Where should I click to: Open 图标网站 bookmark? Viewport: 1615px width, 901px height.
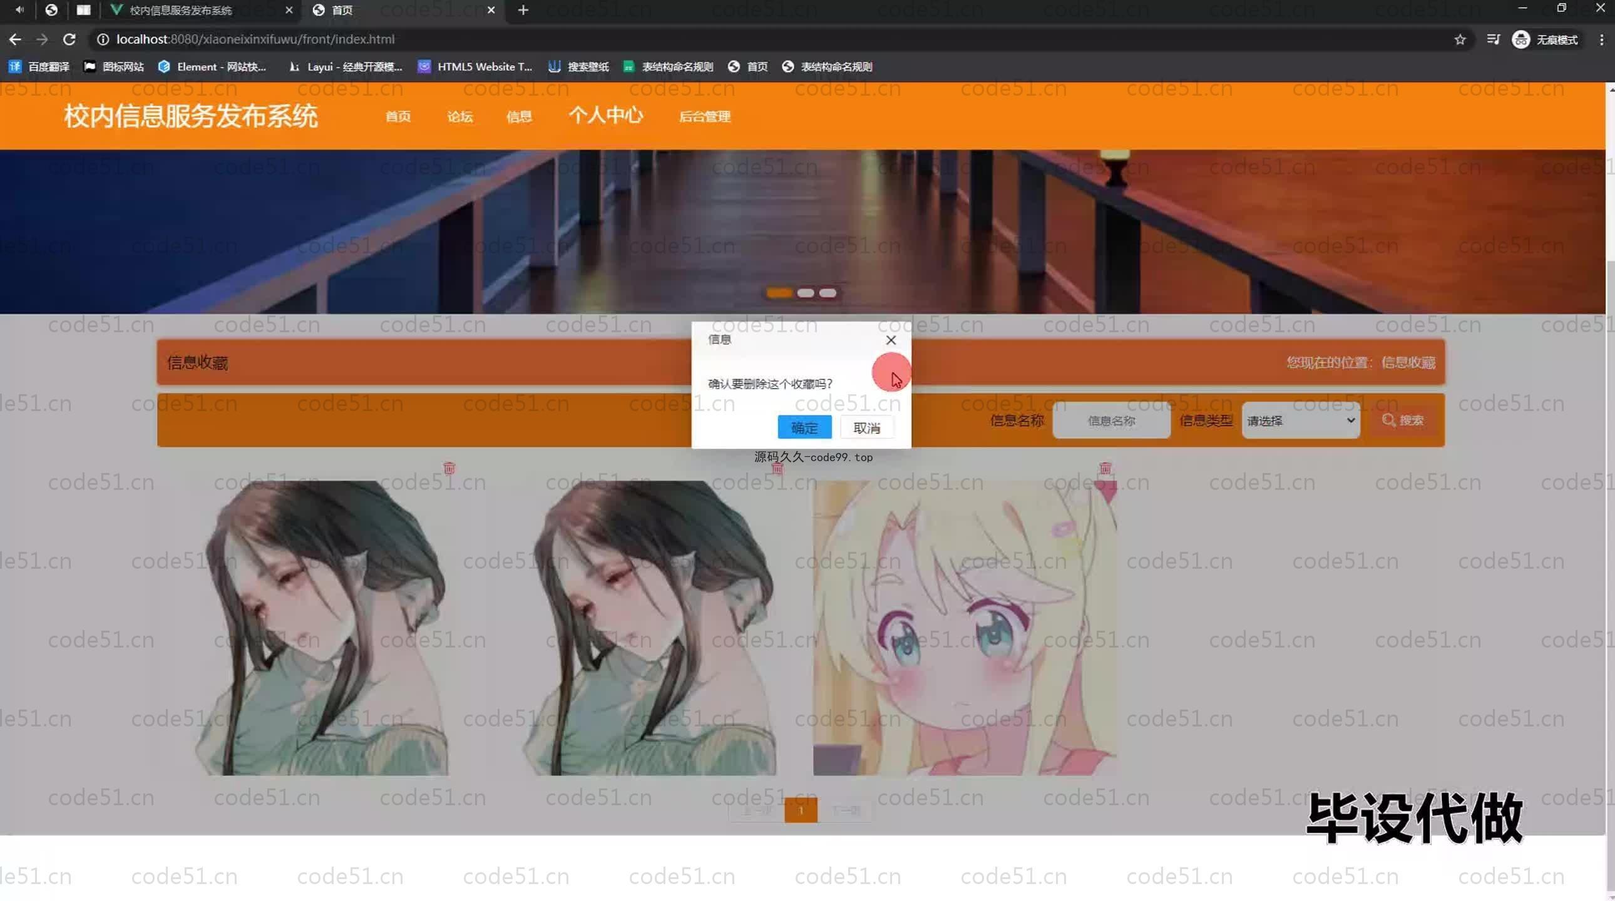coord(114,66)
